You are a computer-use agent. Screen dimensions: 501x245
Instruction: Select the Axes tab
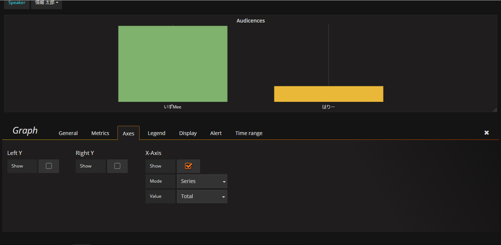(128, 133)
